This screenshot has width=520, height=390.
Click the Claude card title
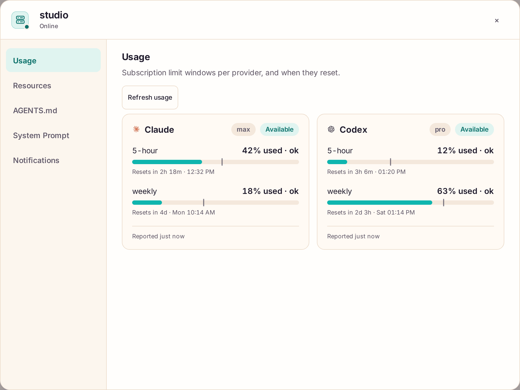(159, 129)
